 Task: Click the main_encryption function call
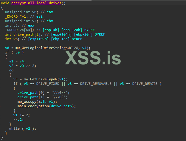pyautogui.click(x=33, y=106)
